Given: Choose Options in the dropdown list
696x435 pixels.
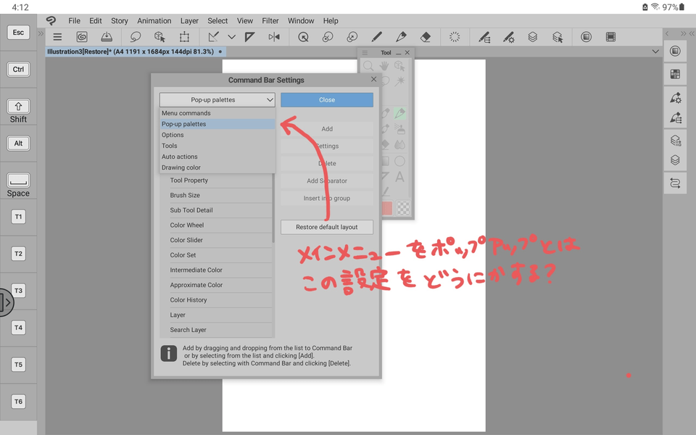Looking at the screenshot, I should point(217,135).
